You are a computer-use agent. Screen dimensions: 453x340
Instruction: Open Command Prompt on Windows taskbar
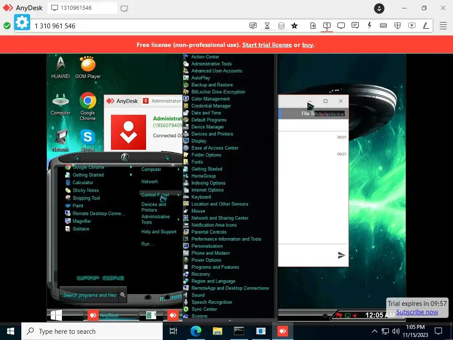[x=239, y=331]
